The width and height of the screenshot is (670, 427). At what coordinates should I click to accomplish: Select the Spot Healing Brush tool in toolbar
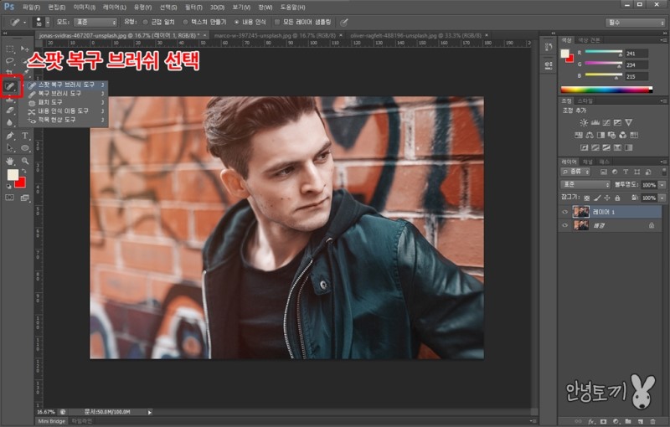pos(11,85)
